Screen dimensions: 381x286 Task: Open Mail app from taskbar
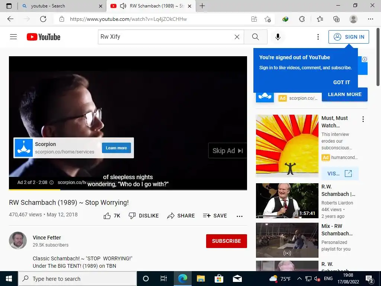[237, 279]
